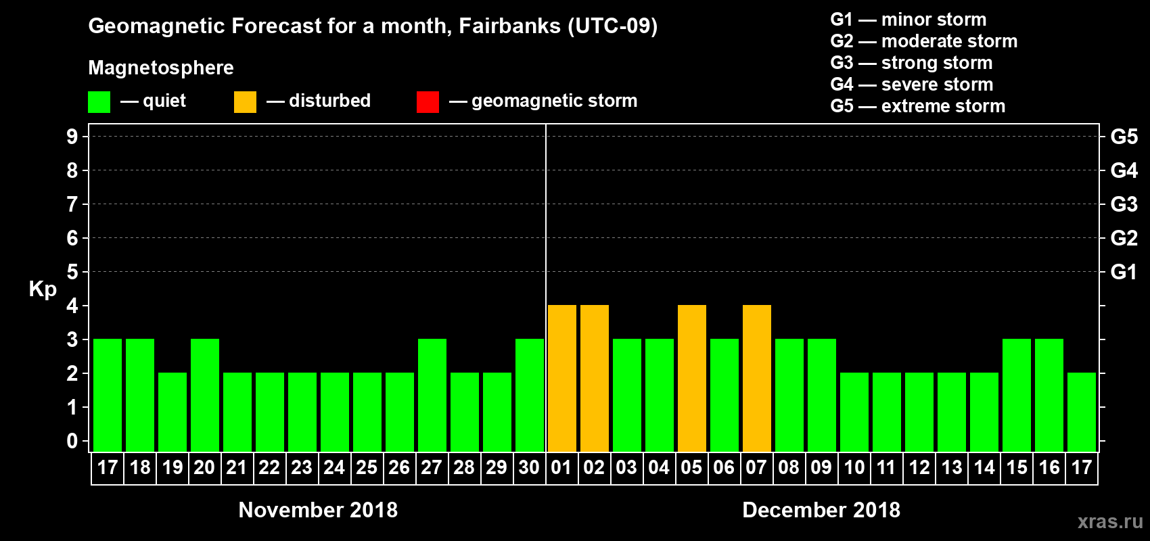
Task: Select the orange bar for December 02
Action: pyautogui.click(x=595, y=378)
